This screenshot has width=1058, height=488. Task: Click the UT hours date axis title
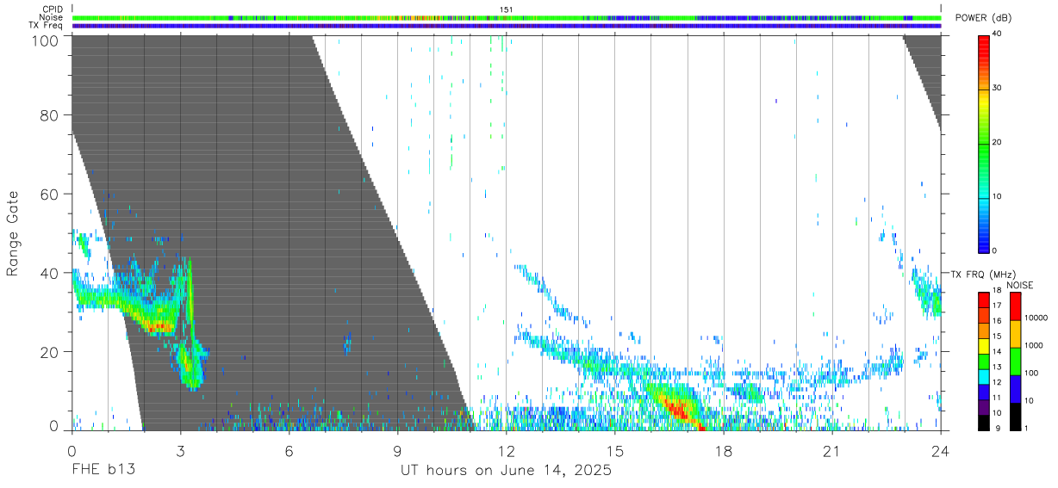pyautogui.click(x=507, y=471)
